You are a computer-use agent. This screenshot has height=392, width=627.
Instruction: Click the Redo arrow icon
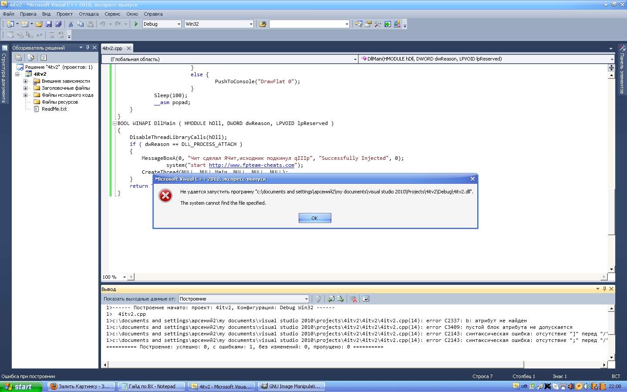[118, 24]
